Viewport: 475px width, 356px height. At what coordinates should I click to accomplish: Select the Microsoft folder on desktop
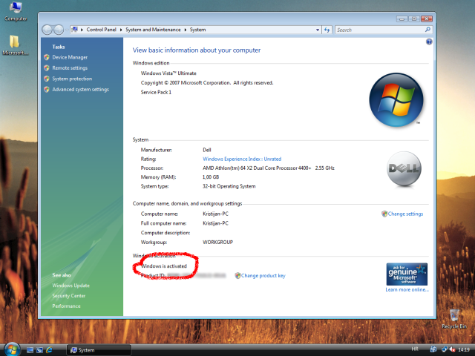pos(15,44)
